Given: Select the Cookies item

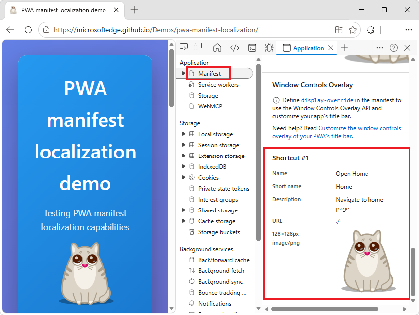Looking at the screenshot, I should coord(208,178).
